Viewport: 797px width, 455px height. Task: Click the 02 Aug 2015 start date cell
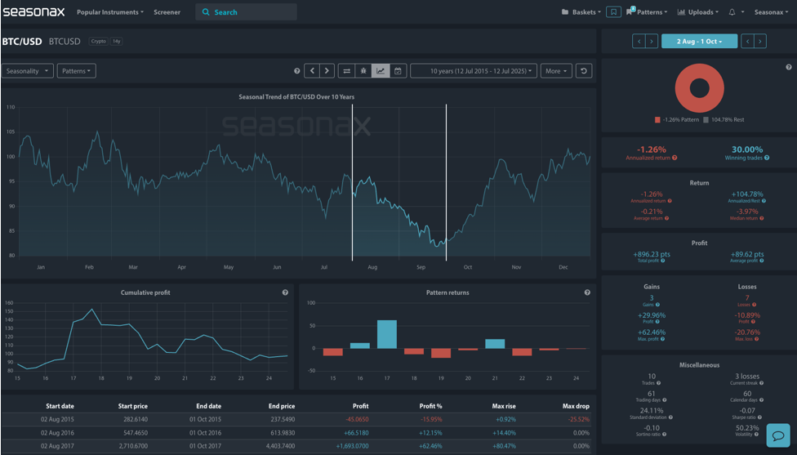[x=57, y=419]
